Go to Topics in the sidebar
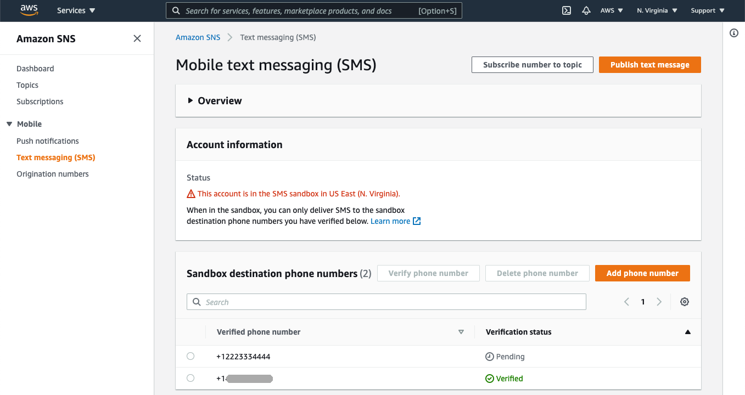This screenshot has height=395, width=745. click(x=27, y=85)
